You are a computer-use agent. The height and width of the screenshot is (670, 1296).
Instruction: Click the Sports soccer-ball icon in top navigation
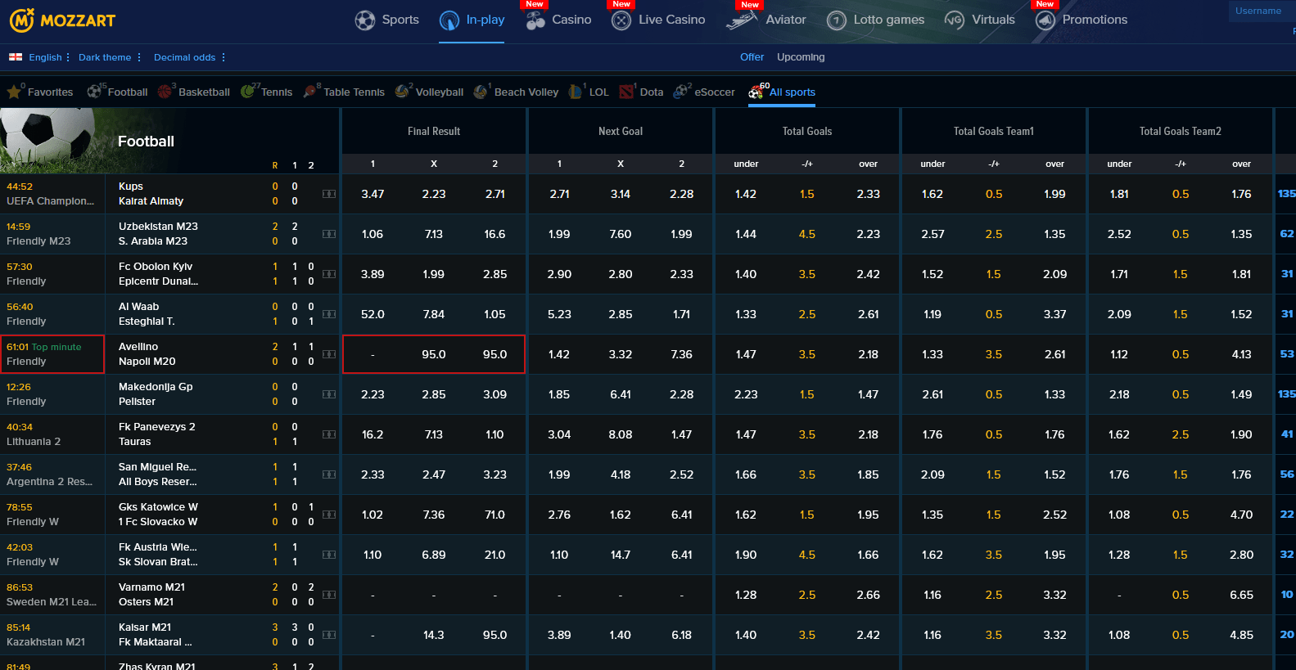(x=365, y=20)
